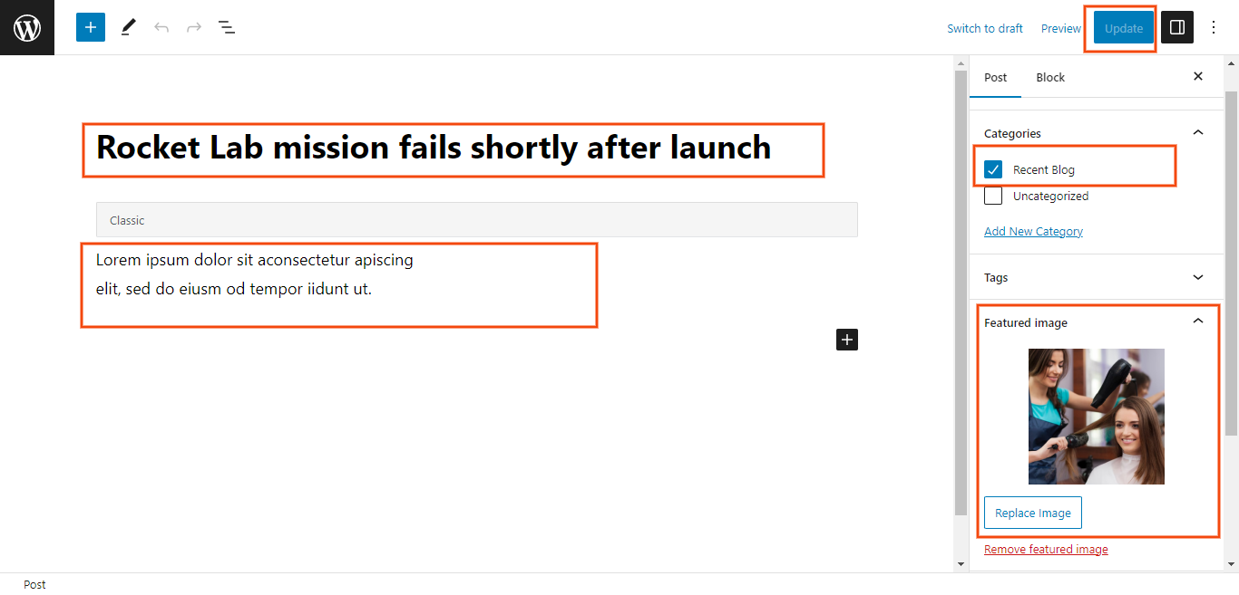This screenshot has width=1239, height=595.
Task: Click the Redo arrow icon
Action: coord(194,27)
